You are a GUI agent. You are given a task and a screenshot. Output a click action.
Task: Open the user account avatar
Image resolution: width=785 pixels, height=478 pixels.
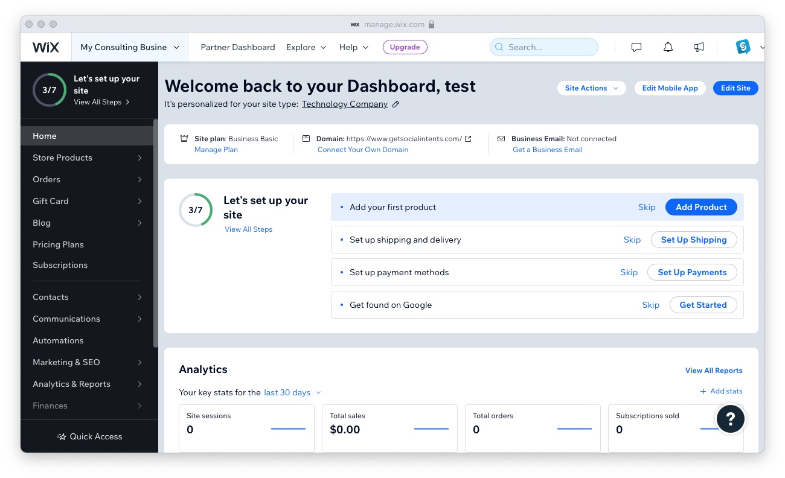(x=743, y=47)
